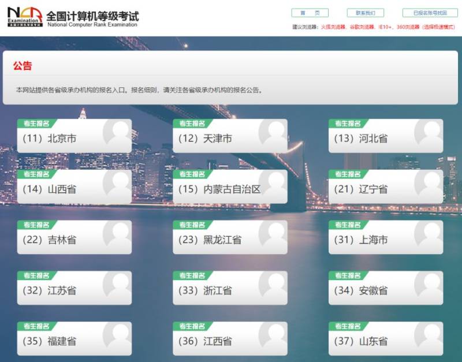The width and height of the screenshot is (462, 362).
Task: Click the green 考生报名 tag above 天津市
Action: click(x=192, y=124)
